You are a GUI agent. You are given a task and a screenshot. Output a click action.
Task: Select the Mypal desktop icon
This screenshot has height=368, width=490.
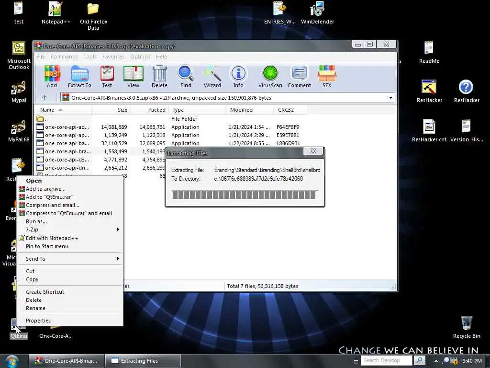pyautogui.click(x=19, y=92)
